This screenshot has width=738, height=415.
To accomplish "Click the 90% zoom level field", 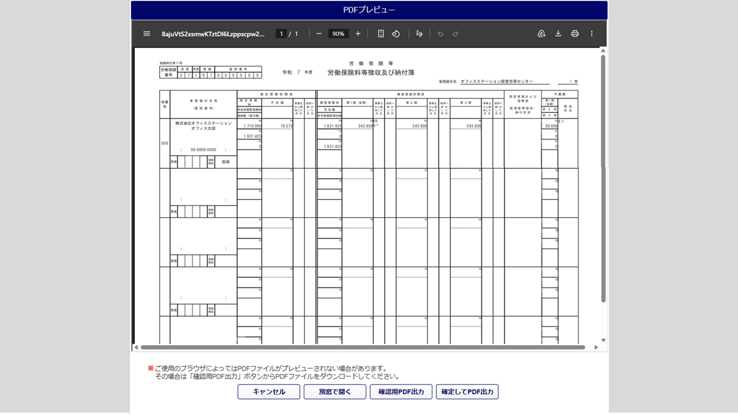I will pyautogui.click(x=338, y=34).
